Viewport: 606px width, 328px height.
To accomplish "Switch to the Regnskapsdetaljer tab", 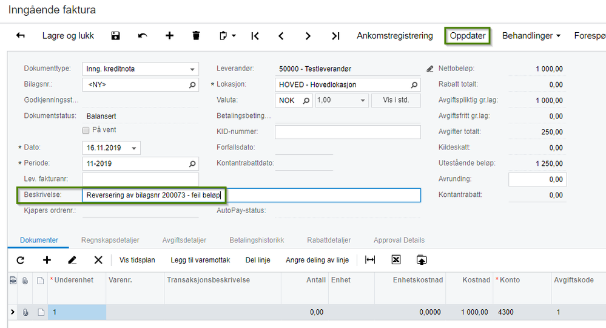I will pyautogui.click(x=110, y=240).
